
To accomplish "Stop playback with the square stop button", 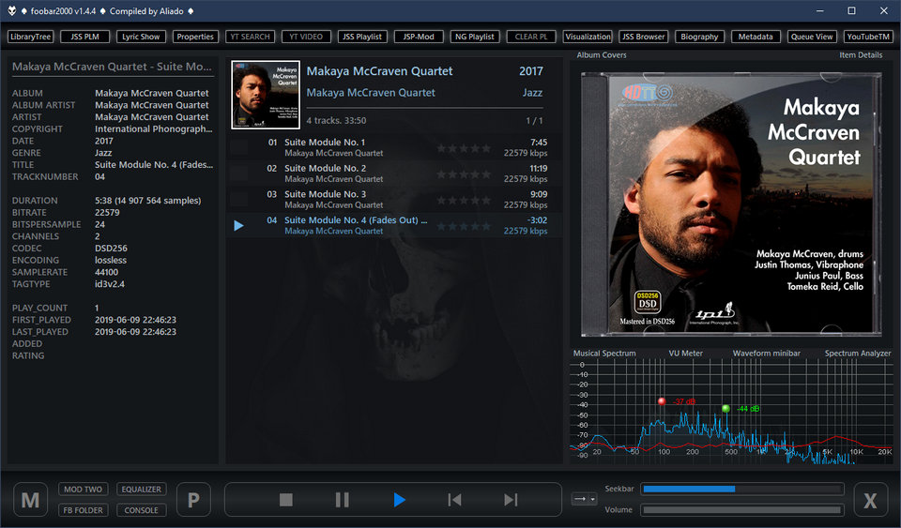I will [x=286, y=500].
